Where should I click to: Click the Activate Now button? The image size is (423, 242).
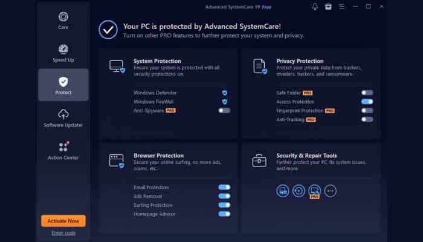click(63, 221)
